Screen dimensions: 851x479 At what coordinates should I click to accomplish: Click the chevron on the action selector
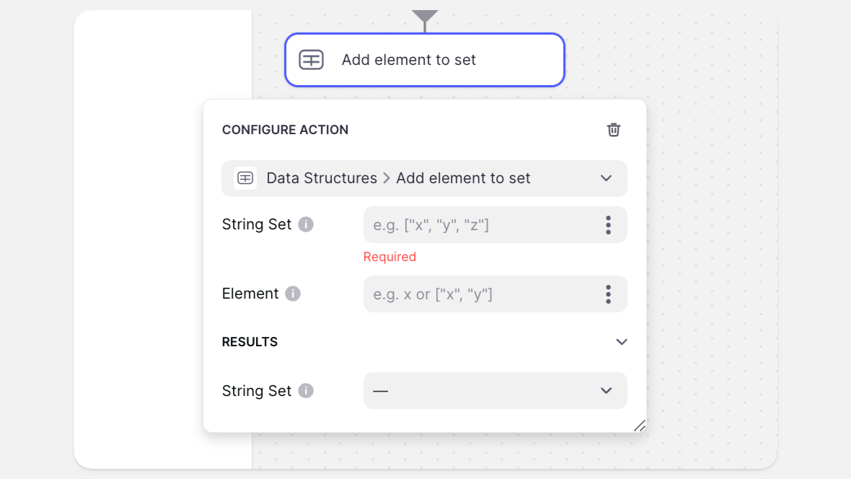pos(606,178)
